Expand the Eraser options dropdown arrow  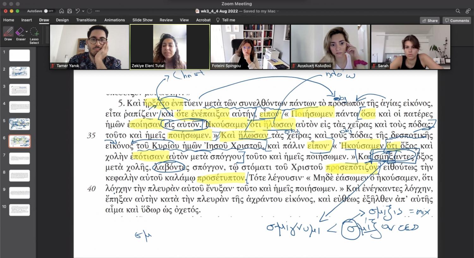pos(27,32)
